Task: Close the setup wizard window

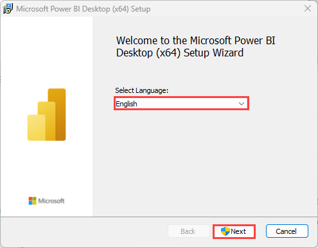Action: tap(308, 8)
